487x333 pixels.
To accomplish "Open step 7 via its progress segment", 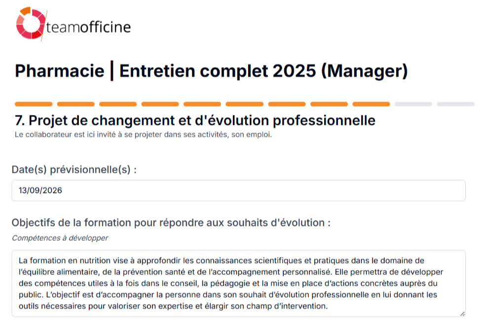I will pyautogui.click(x=288, y=104).
